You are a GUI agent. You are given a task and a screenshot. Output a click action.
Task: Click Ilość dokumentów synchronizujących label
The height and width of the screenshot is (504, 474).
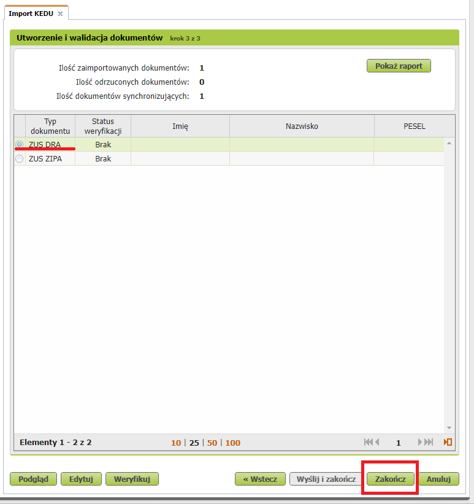[x=123, y=96]
